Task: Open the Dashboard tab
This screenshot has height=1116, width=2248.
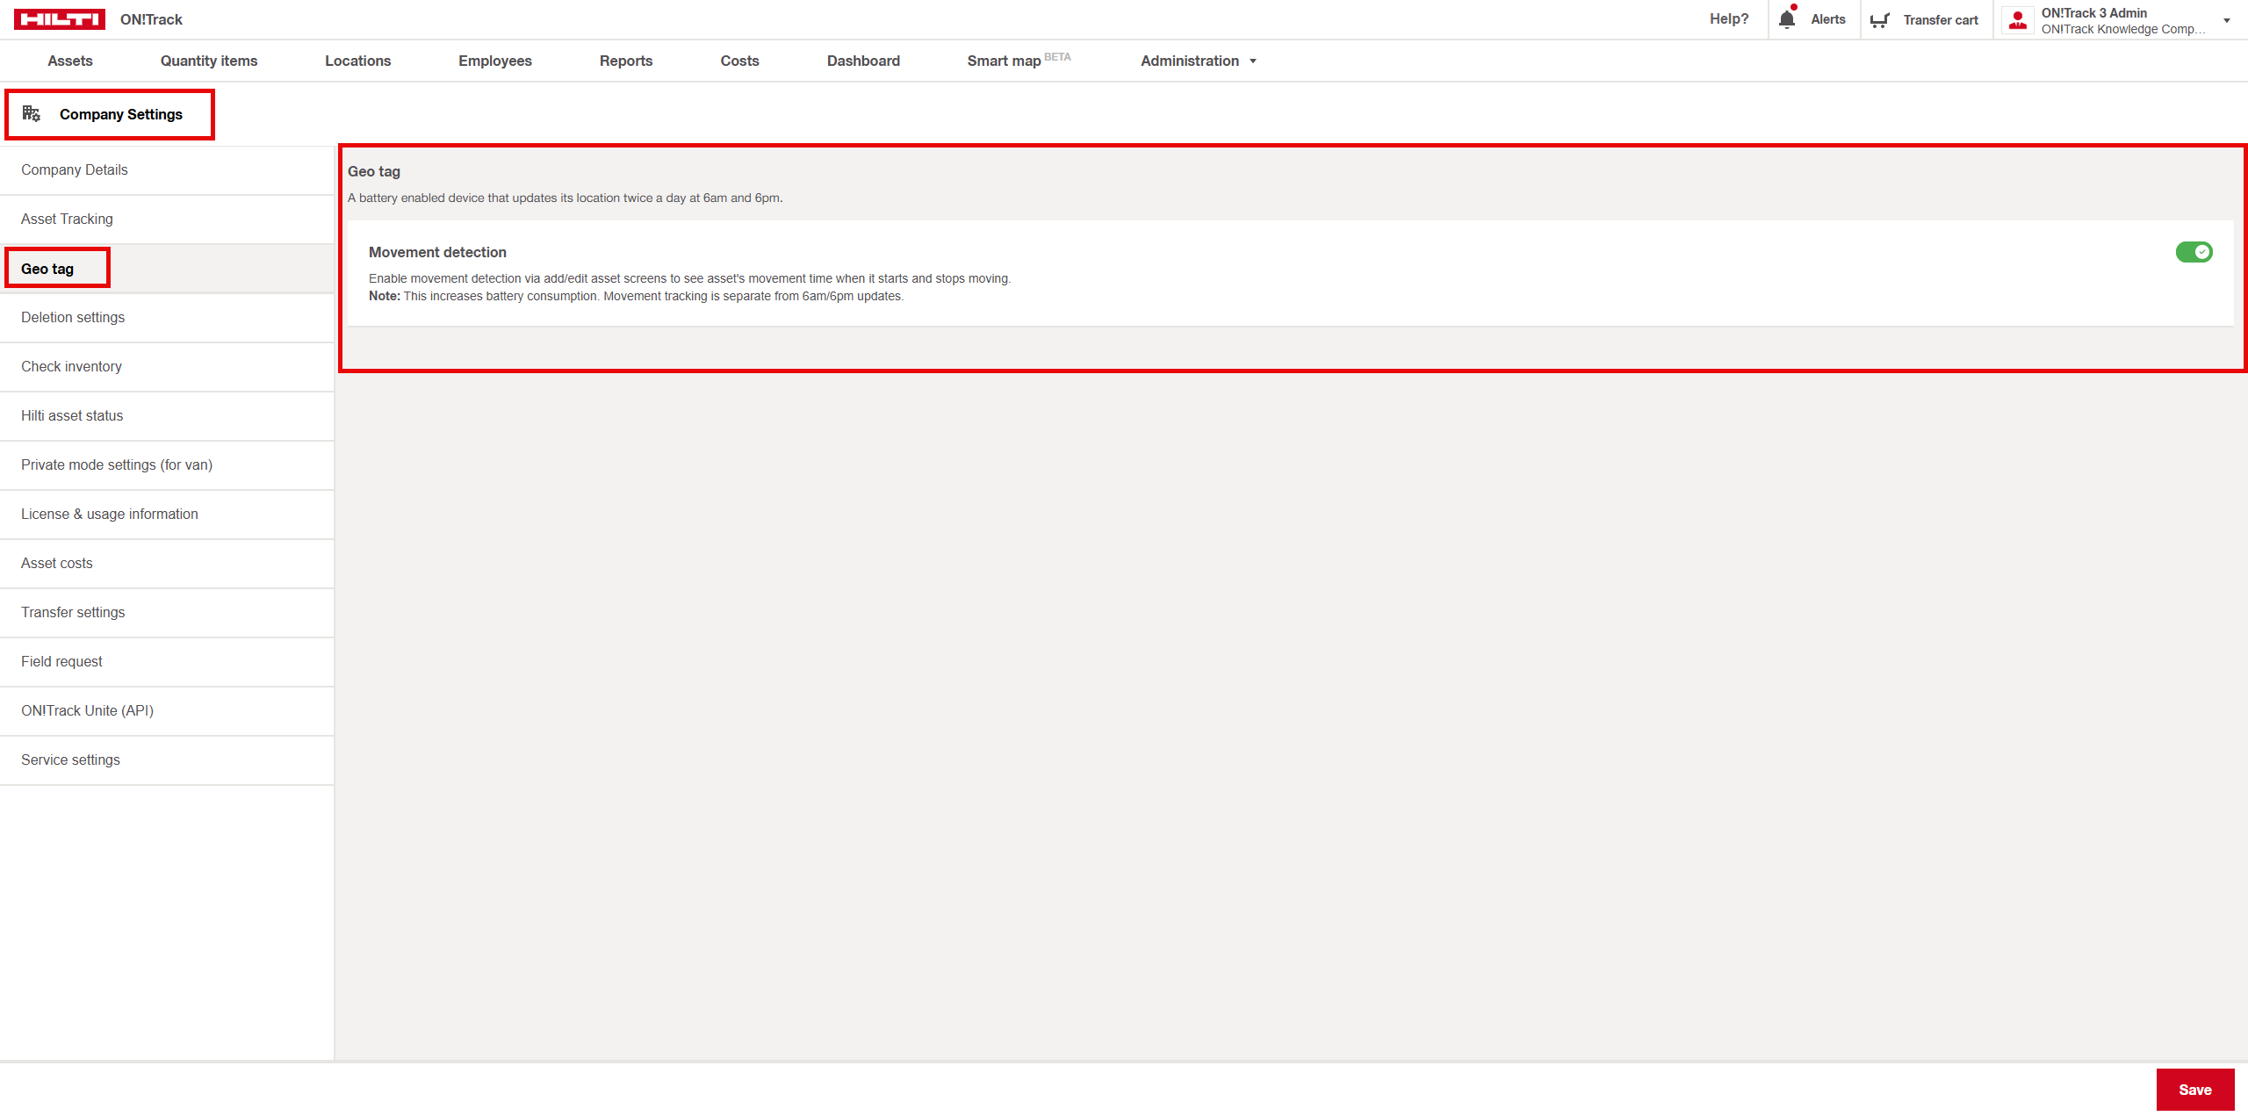Action: coord(862,61)
